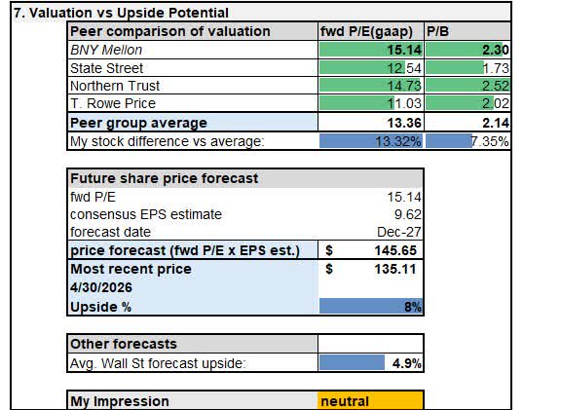The width and height of the screenshot is (561, 410).
Task: Select the EPS estimate value 9.62
Action: pyautogui.click(x=408, y=214)
